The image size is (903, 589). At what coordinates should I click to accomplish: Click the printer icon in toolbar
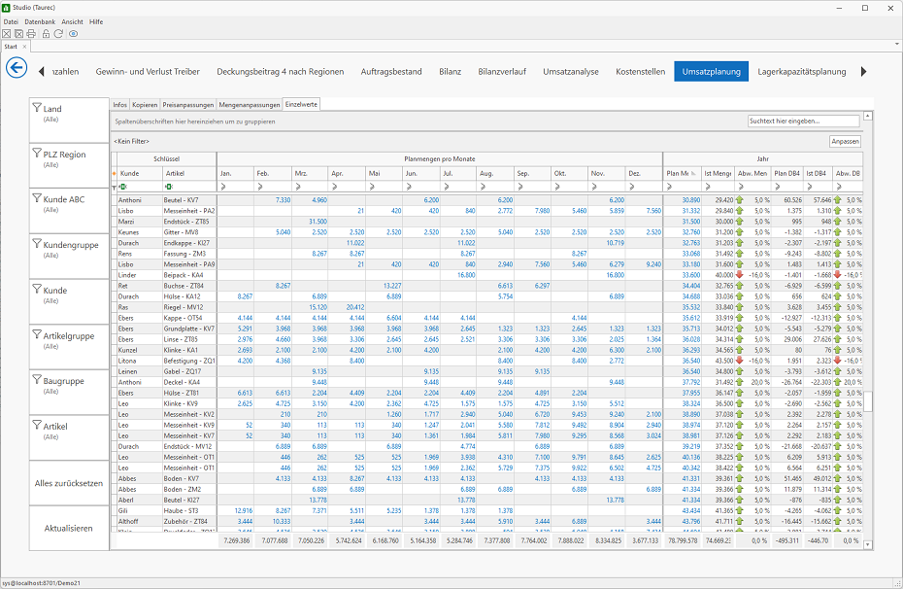coord(31,34)
